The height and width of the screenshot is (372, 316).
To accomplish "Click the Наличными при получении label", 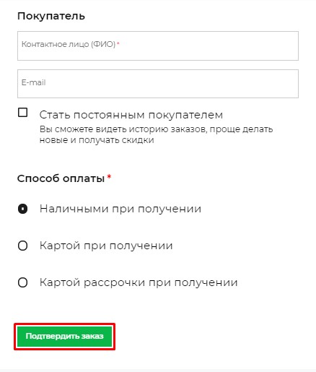I will [120, 209].
